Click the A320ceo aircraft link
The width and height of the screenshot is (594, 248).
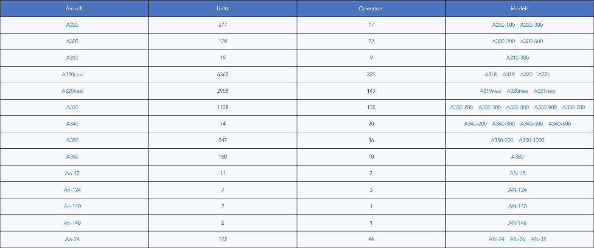(72, 75)
